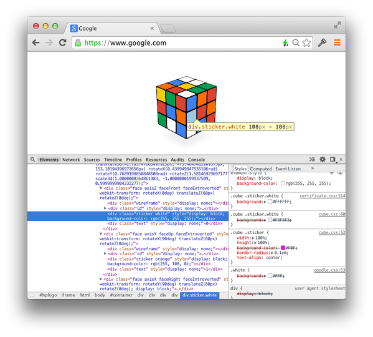Screen dimensions: 373x337
Task: Open cube.css:52 source link
Action: pyautogui.click(x=332, y=233)
